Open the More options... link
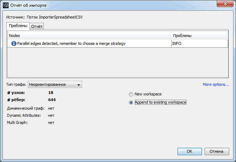The width and height of the screenshot is (236, 162). click(x=216, y=84)
